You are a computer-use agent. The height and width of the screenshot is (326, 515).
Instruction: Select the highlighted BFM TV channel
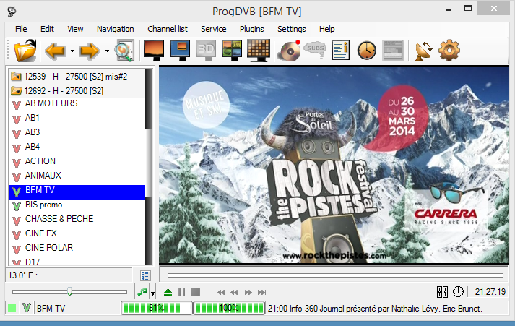[x=77, y=192]
